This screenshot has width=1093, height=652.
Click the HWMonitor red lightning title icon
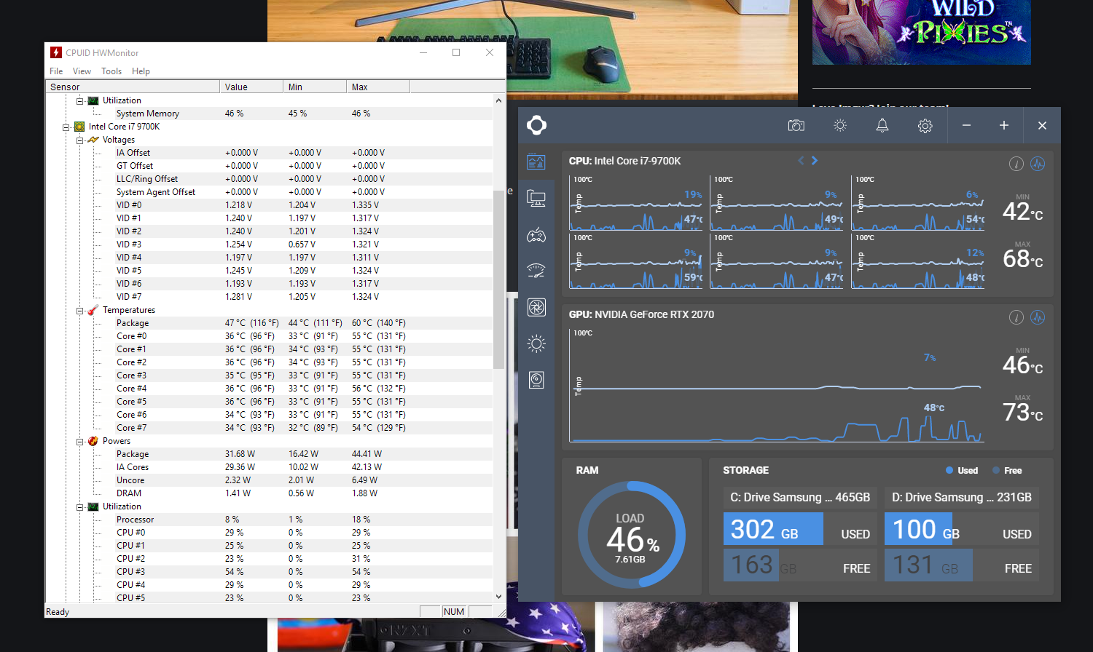click(x=56, y=52)
